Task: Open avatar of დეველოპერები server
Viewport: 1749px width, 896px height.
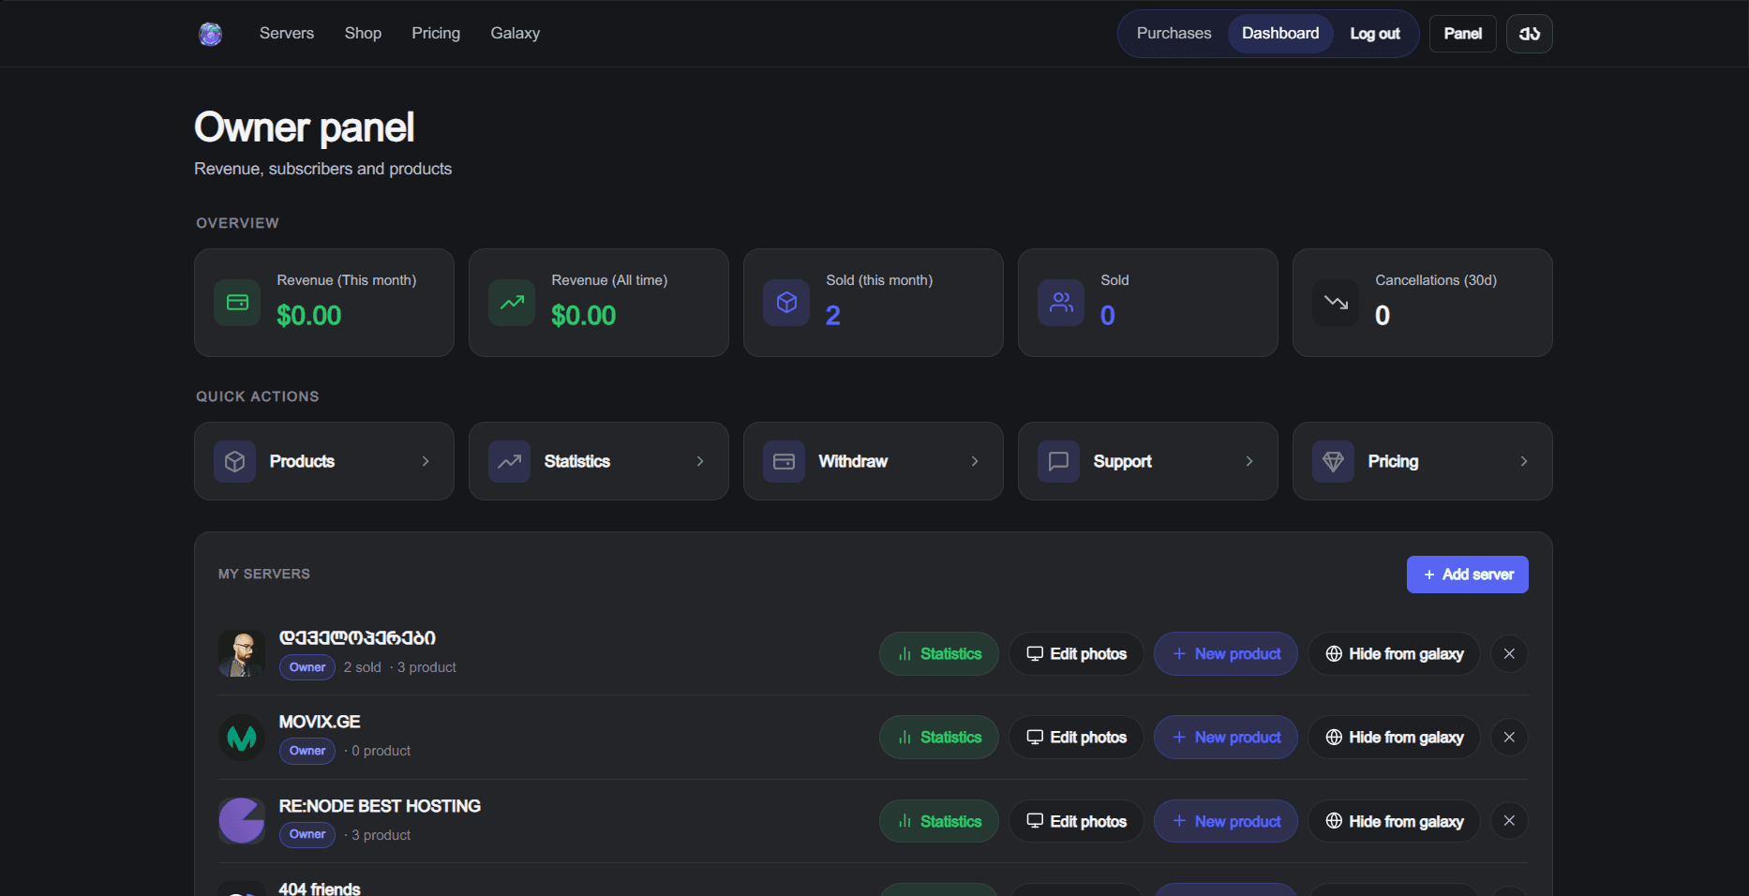Action: pyautogui.click(x=242, y=653)
